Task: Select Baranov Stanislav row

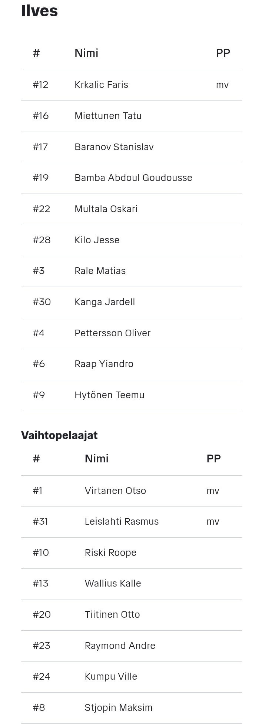Action: (132, 147)
